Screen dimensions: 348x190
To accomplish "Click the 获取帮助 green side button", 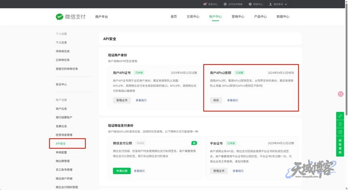I will (x=340, y=146).
